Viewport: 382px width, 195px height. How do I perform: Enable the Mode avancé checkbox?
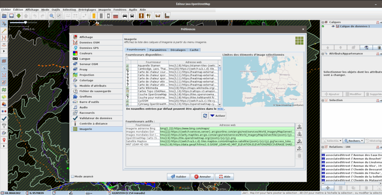[x=72, y=176]
